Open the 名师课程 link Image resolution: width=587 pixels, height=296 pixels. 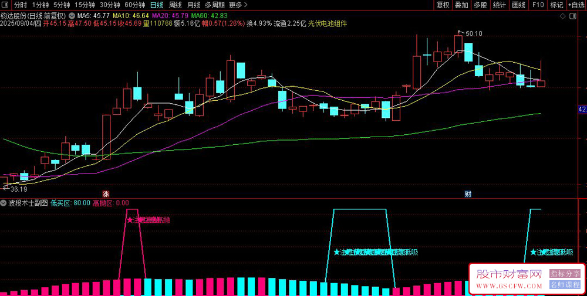tap(565, 284)
